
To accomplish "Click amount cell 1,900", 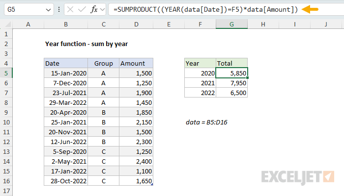I will (136, 93).
